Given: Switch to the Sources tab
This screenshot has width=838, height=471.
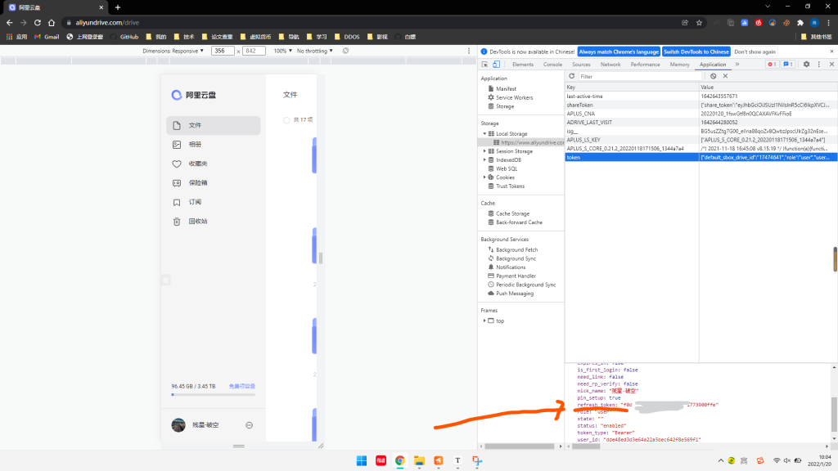Looking at the screenshot, I should pos(581,64).
